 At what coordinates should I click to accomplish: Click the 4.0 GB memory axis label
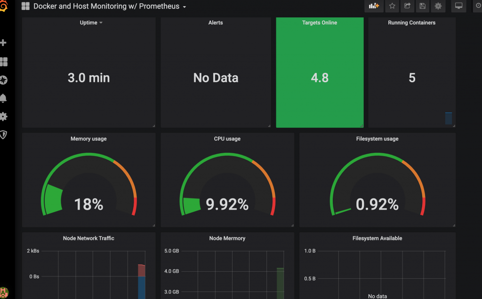click(171, 271)
